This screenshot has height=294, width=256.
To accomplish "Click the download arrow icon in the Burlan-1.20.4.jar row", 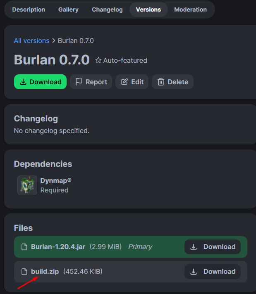I will pyautogui.click(x=194, y=247).
